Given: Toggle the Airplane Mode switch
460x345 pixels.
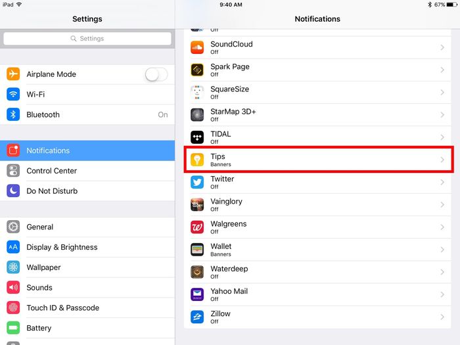Looking at the screenshot, I should tap(156, 74).
